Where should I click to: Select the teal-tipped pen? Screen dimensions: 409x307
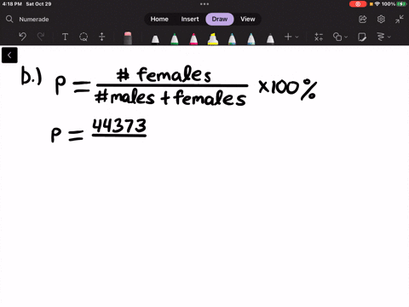[232, 38]
